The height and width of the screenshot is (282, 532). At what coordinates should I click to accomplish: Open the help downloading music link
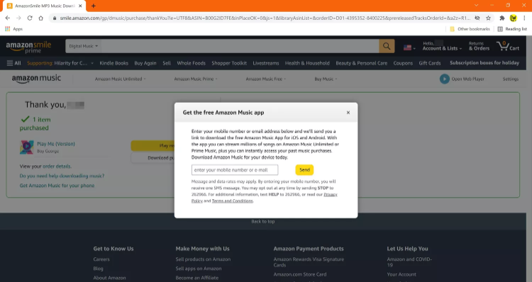click(x=62, y=176)
